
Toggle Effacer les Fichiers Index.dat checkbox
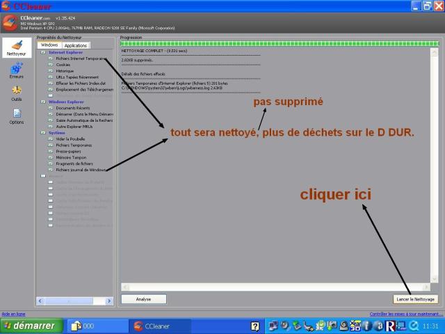[51, 83]
